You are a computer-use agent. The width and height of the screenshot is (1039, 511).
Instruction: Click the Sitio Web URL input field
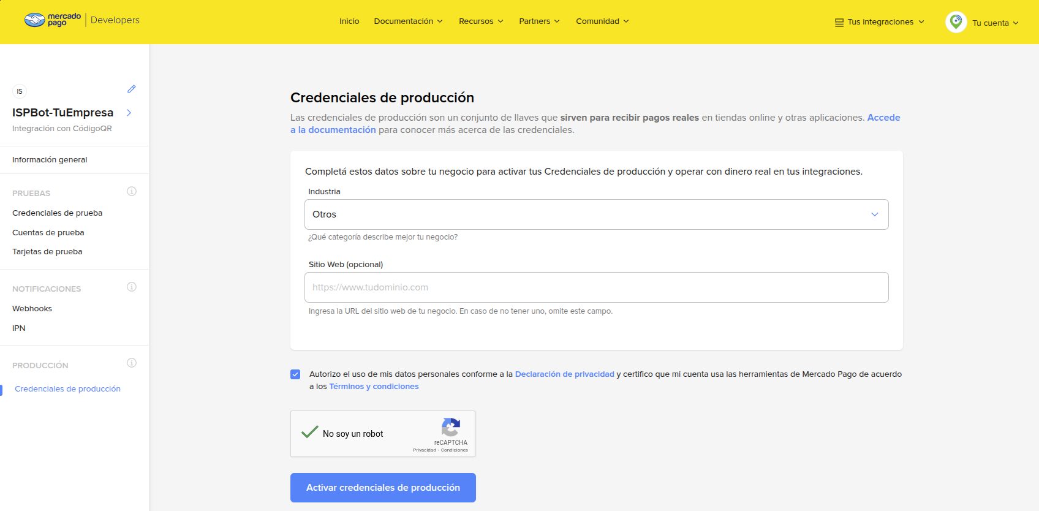[596, 287]
